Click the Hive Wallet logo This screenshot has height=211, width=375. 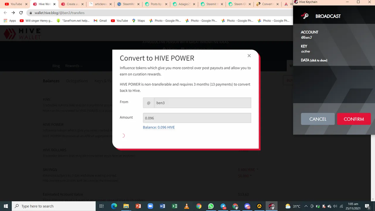click(x=22, y=34)
